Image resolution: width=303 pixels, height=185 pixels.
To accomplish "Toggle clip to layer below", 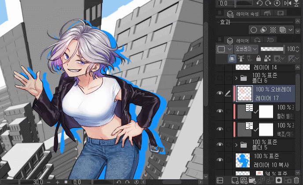I will click(232, 58).
